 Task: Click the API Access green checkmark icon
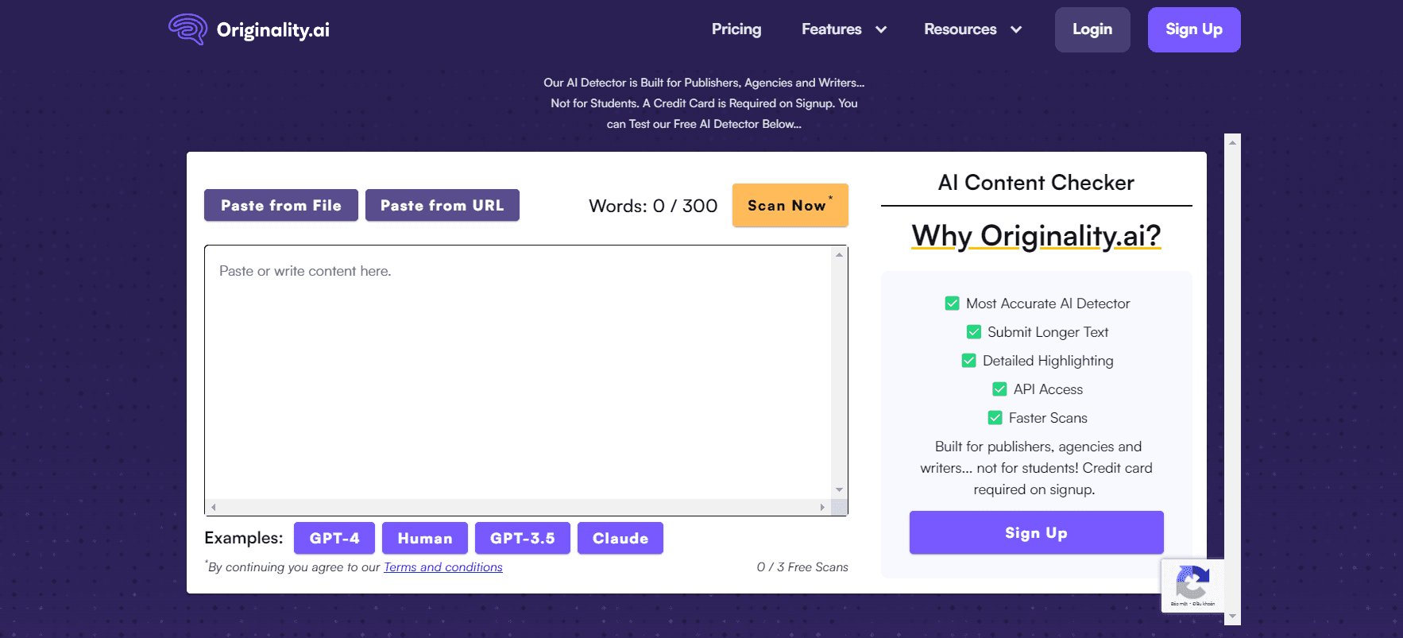[x=999, y=389]
